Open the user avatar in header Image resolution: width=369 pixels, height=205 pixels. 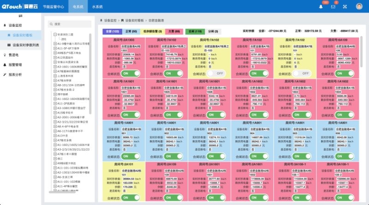[359, 6]
